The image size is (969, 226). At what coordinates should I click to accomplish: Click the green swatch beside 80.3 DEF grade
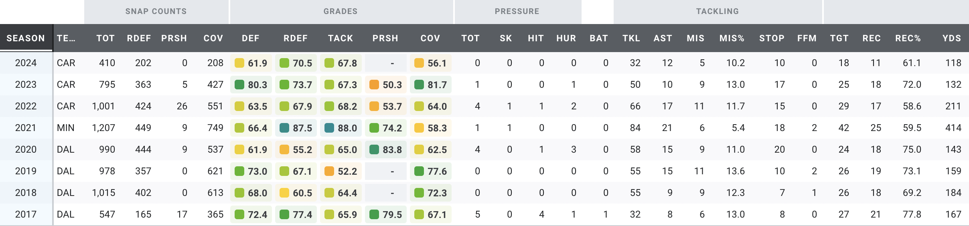(x=239, y=85)
